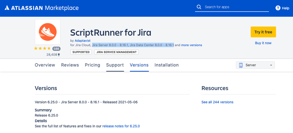Click the 28,408 installs count
This screenshot has width=293, height=133.
point(52,55)
